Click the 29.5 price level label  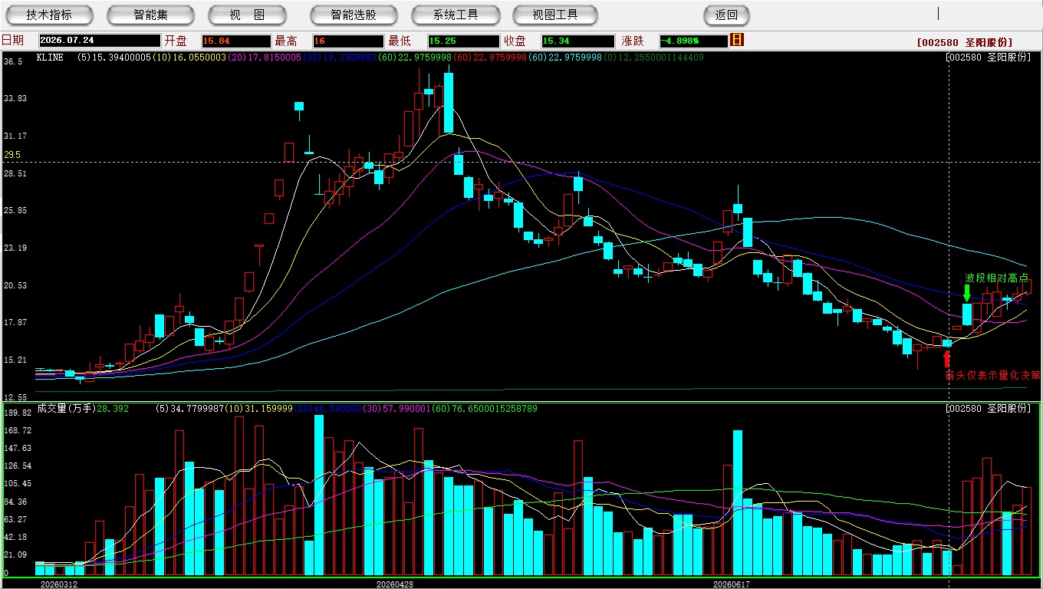pos(12,155)
